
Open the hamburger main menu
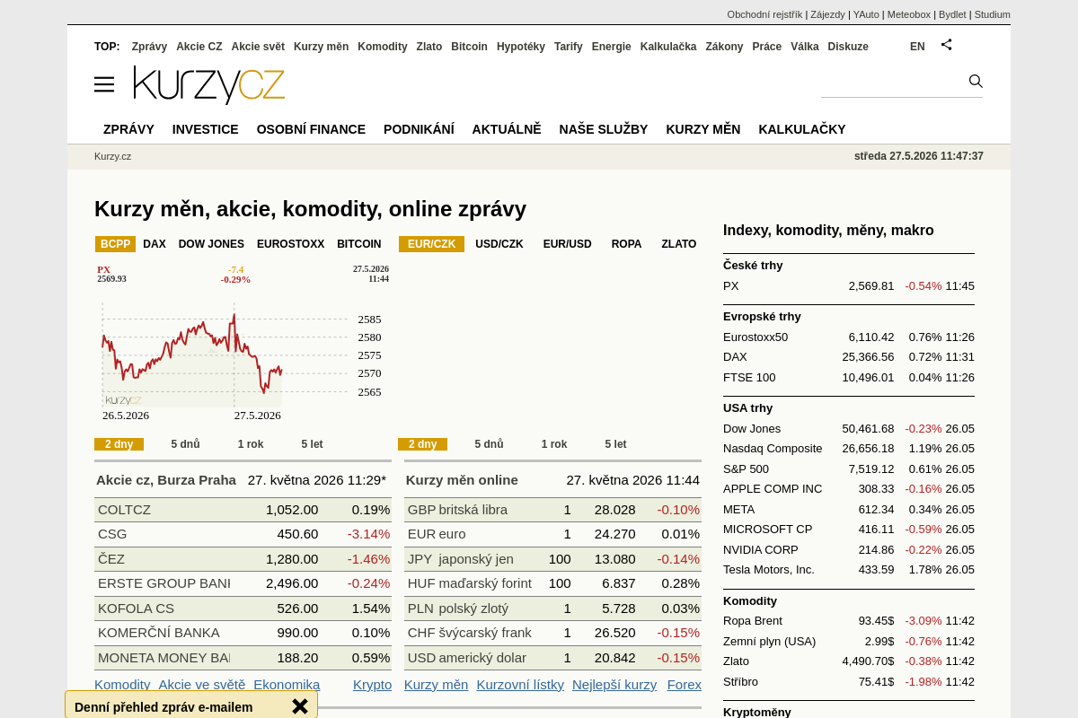104,84
